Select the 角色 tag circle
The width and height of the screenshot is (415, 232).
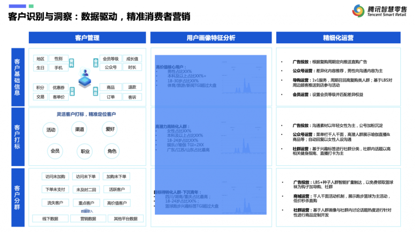point(112,151)
